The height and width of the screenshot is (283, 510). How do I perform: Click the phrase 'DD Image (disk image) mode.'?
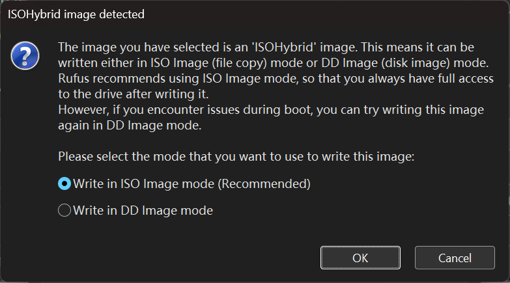(x=405, y=63)
